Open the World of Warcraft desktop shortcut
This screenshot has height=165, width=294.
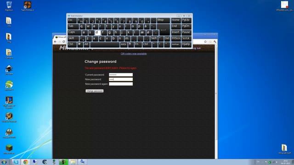point(9,117)
